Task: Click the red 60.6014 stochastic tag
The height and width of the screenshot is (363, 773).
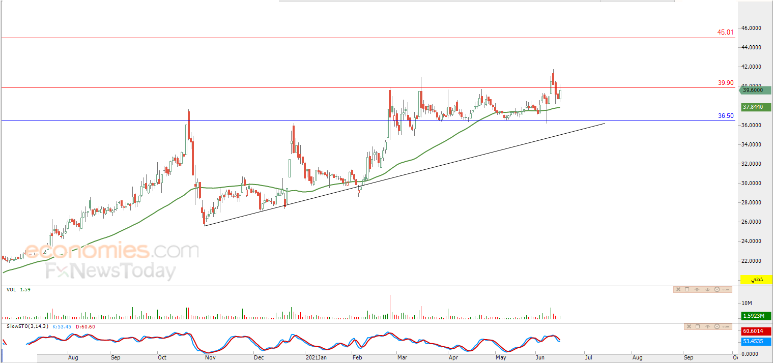Action: tap(756, 331)
